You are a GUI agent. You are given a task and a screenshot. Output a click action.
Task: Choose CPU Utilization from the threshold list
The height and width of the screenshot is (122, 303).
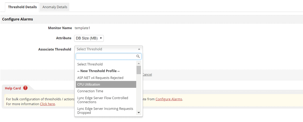[x=106, y=84]
